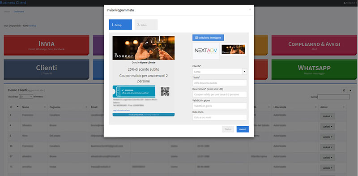Click the refresh icon of Elenco Clienti
The image size is (358, 176).
[x=344, y=90]
